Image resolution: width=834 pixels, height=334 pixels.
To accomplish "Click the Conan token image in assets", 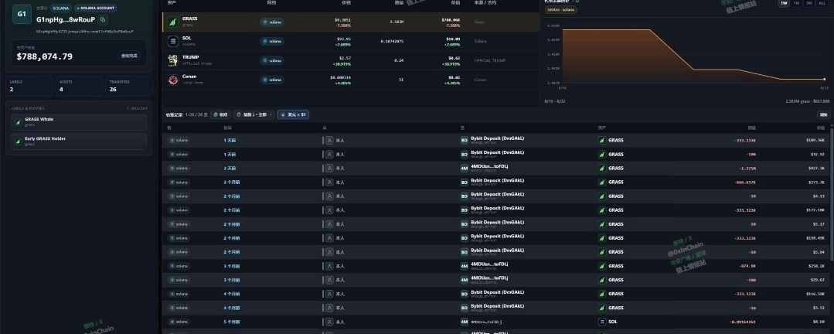I will pos(173,79).
